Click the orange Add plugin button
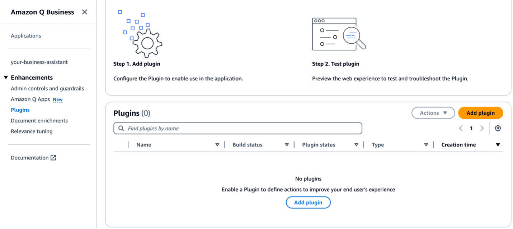Image resolution: width=513 pixels, height=229 pixels. pyautogui.click(x=480, y=113)
